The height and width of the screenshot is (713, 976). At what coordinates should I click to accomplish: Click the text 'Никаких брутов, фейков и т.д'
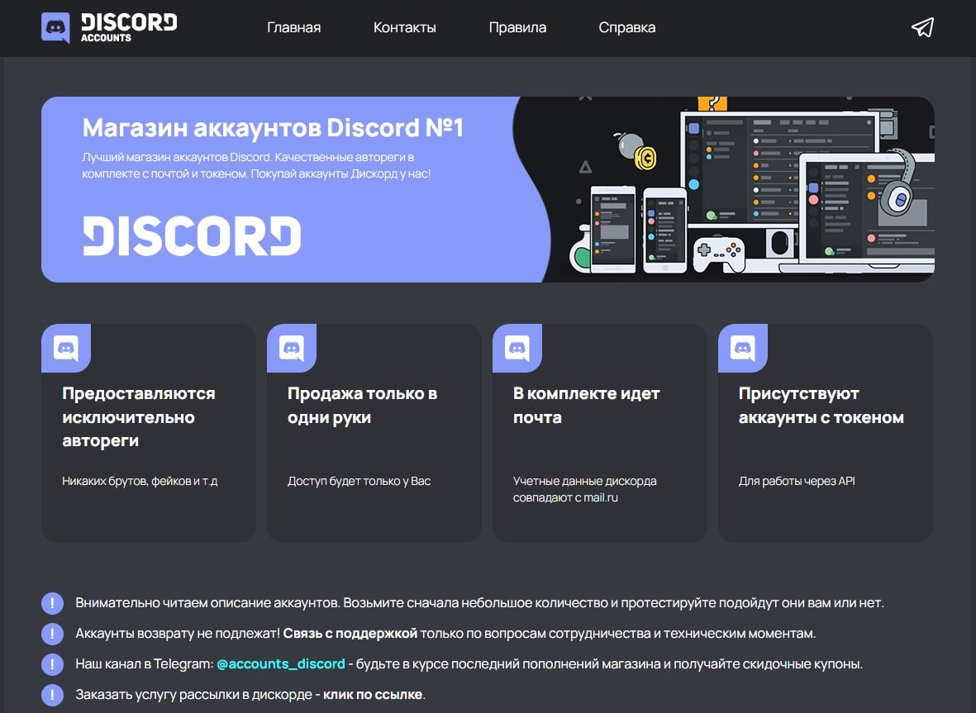140,481
